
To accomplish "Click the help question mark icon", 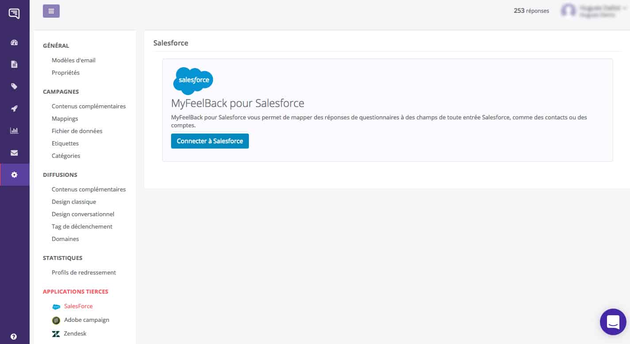I will click(x=14, y=336).
